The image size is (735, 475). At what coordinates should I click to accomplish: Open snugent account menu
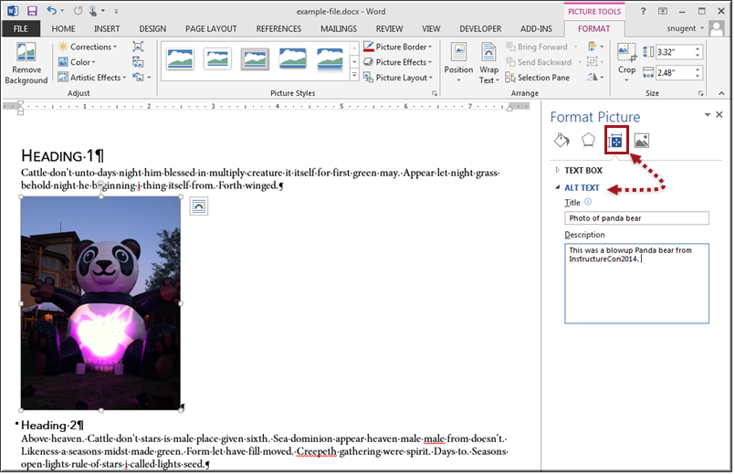(x=685, y=28)
